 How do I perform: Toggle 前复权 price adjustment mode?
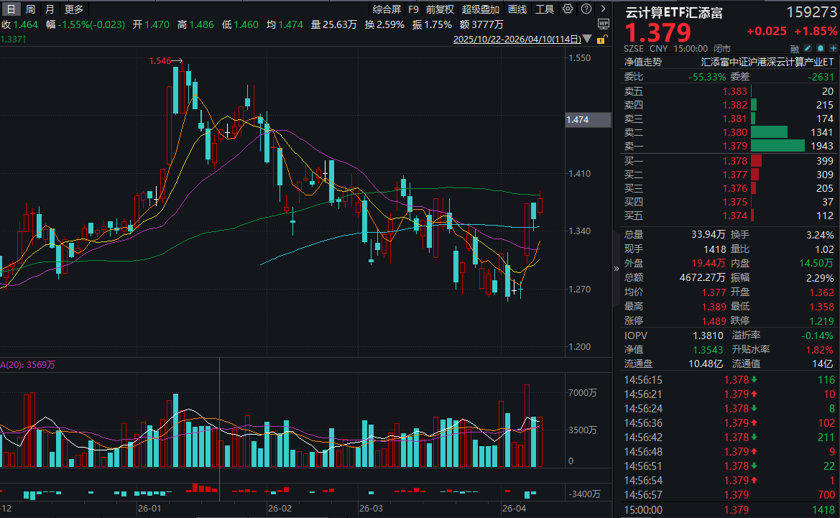pyautogui.click(x=439, y=9)
